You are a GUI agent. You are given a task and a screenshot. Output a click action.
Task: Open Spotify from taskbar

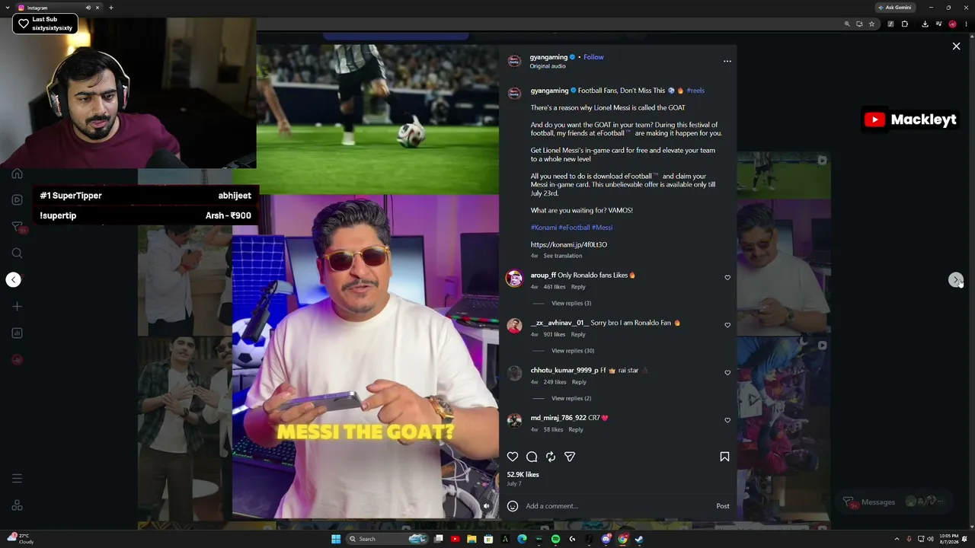555,539
